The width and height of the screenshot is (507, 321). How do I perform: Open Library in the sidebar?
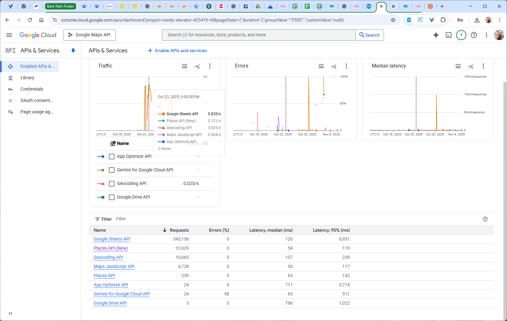(27, 78)
